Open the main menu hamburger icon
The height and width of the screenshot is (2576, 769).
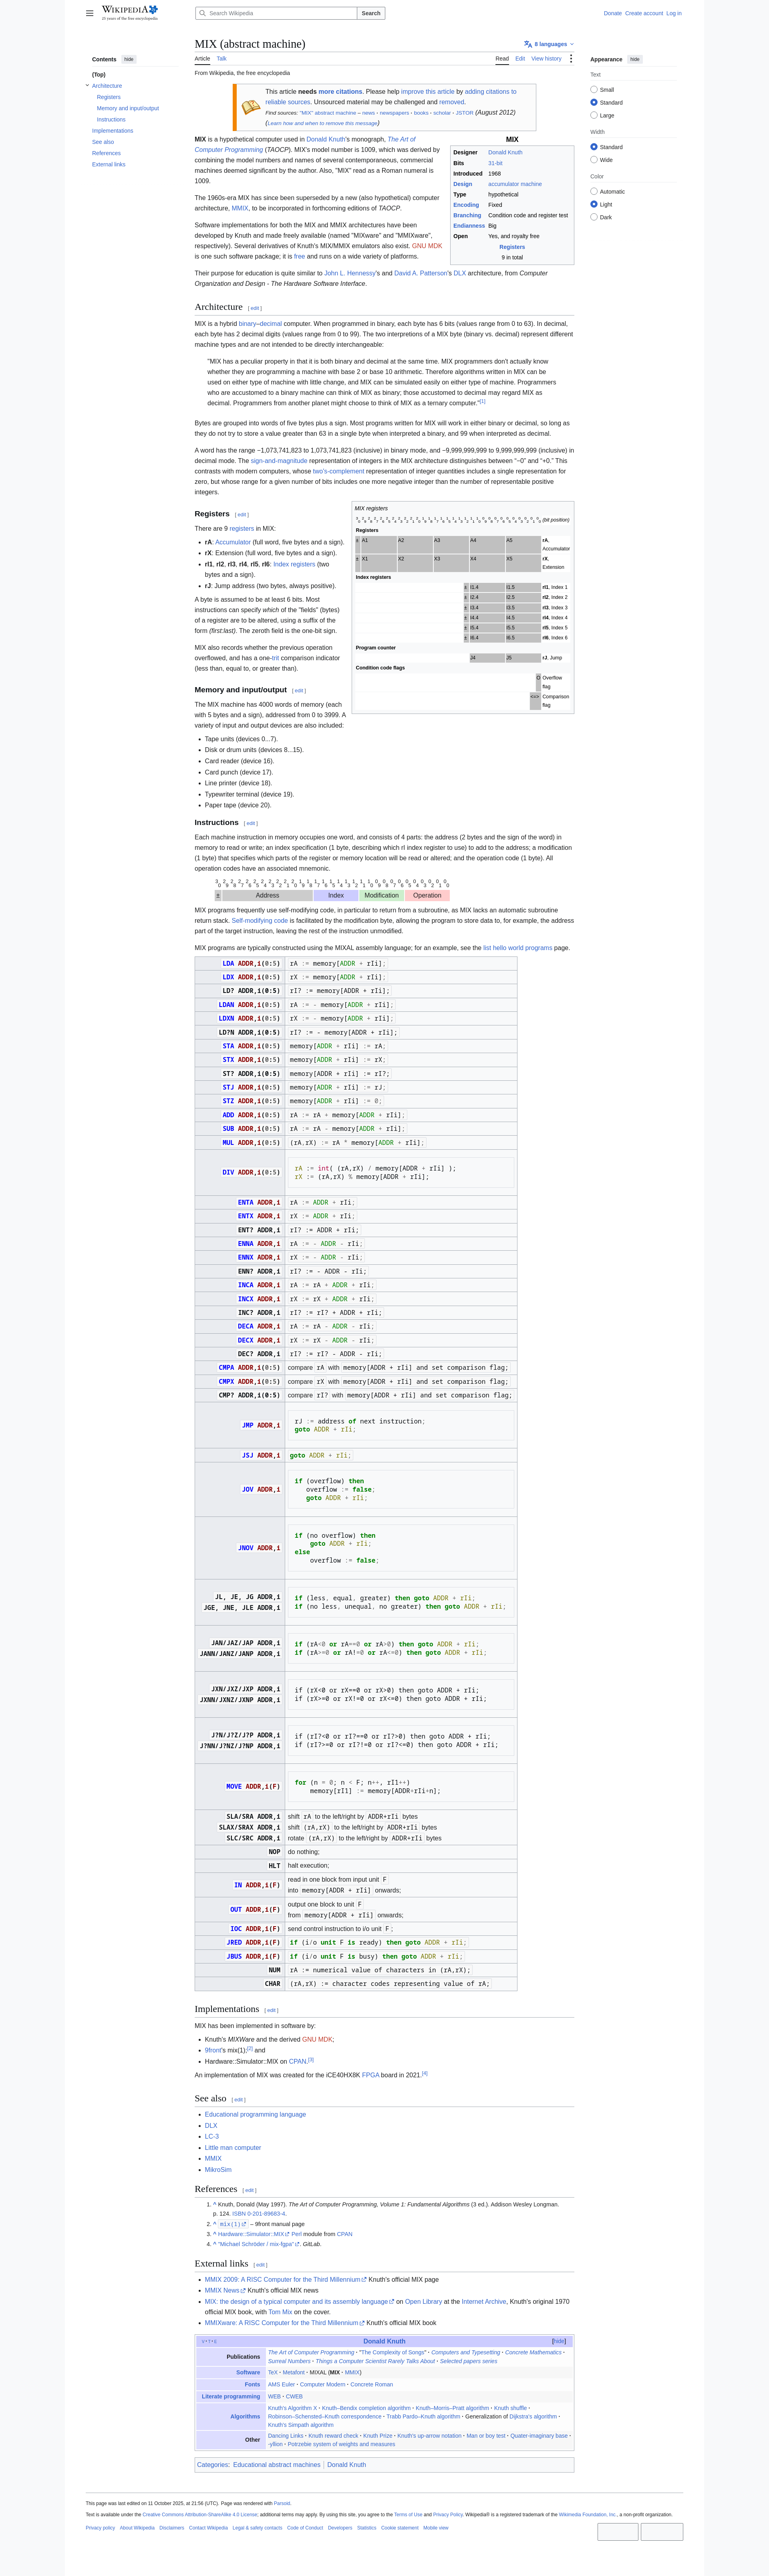pos(90,13)
